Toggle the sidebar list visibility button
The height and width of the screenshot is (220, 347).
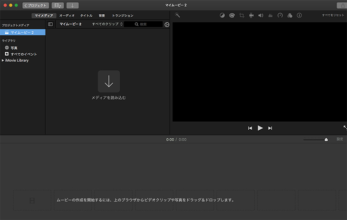click(x=50, y=24)
